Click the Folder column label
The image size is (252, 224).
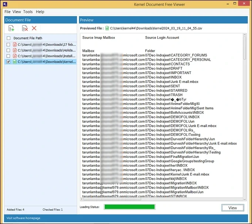(150, 51)
